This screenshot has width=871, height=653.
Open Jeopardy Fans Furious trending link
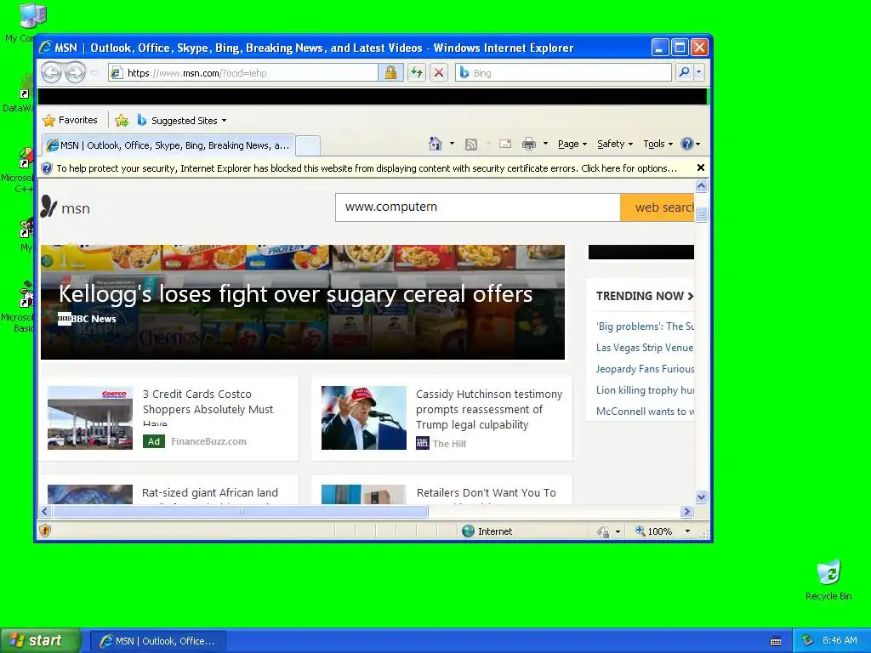(645, 369)
